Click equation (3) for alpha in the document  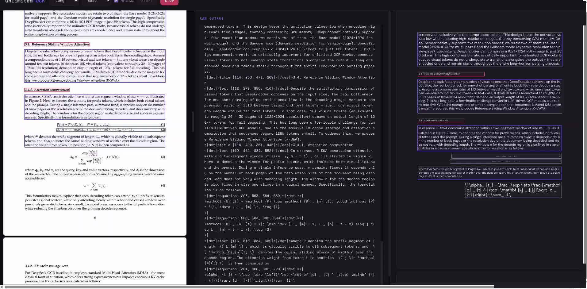[x=95, y=157]
